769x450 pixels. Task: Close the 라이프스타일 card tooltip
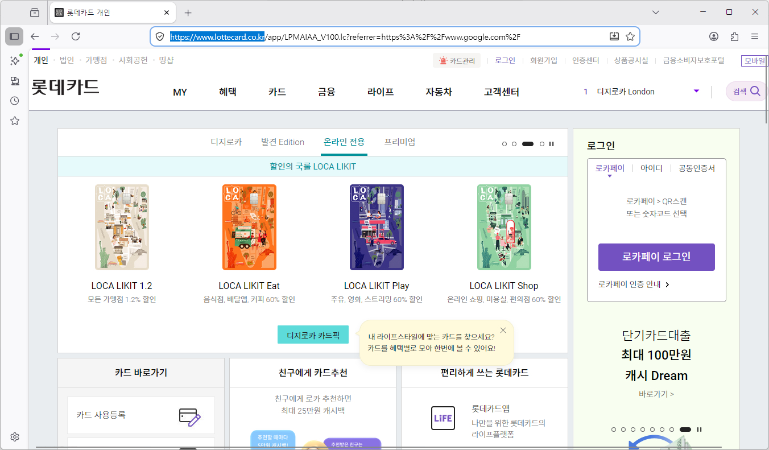[x=503, y=331]
